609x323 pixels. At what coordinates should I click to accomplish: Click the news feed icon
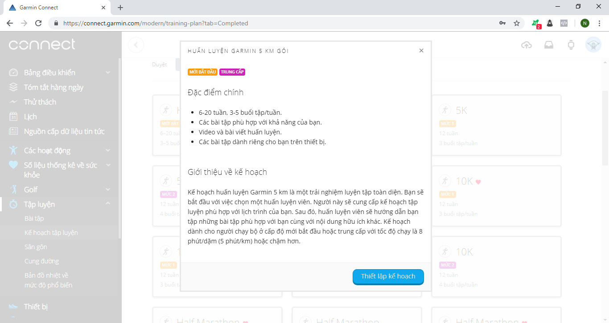point(14,131)
